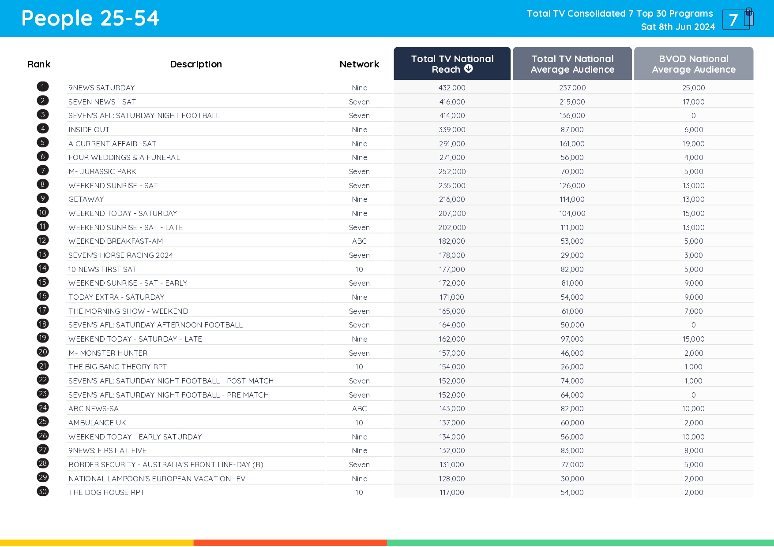Toggle the Total TV National Average Audience column

click(x=572, y=63)
